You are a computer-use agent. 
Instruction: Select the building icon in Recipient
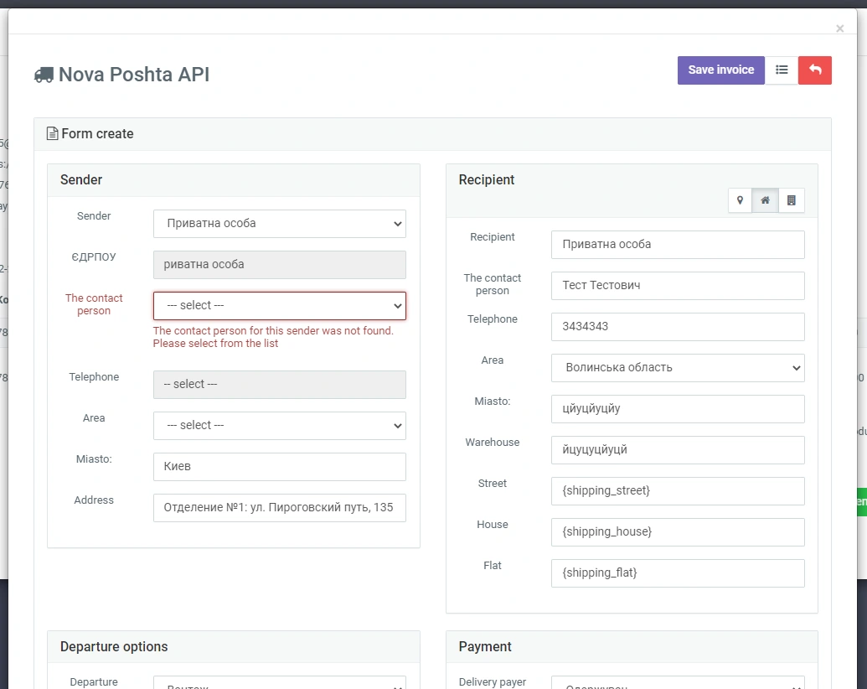click(791, 201)
